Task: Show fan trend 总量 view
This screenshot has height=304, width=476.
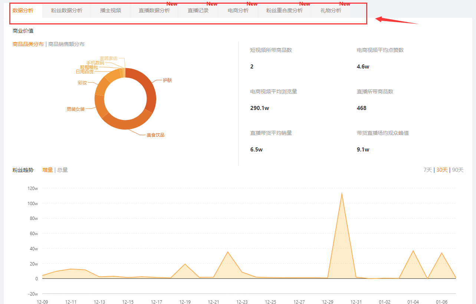Action: click(x=62, y=170)
